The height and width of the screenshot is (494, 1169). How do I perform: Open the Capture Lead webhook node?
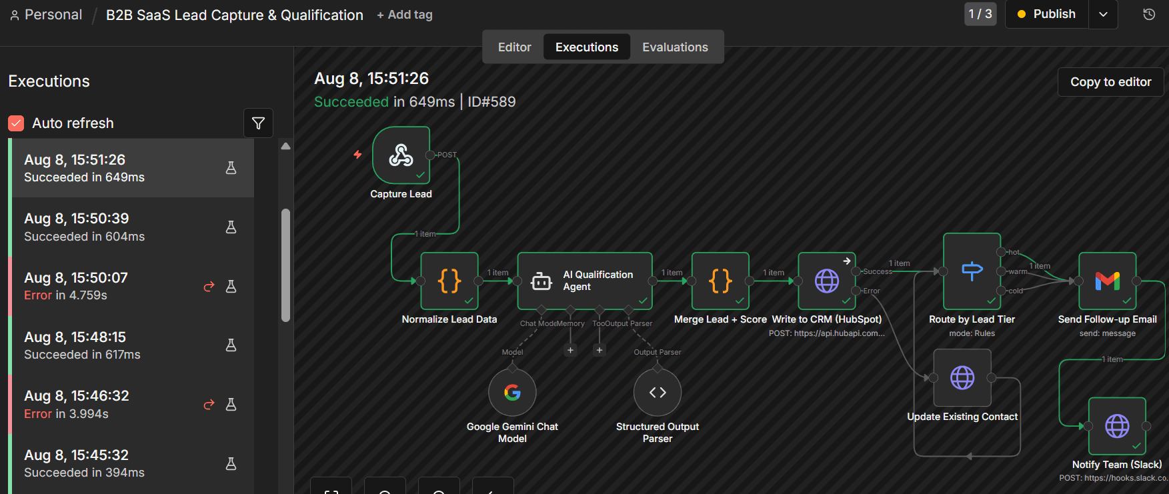pos(401,155)
